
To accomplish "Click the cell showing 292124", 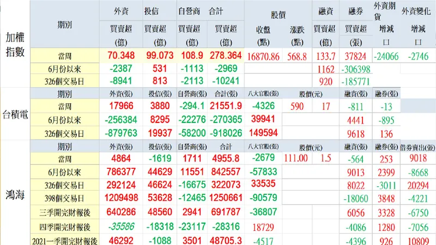I will pos(121,185).
